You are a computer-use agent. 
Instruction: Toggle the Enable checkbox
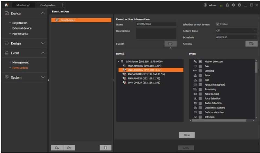click(218, 24)
